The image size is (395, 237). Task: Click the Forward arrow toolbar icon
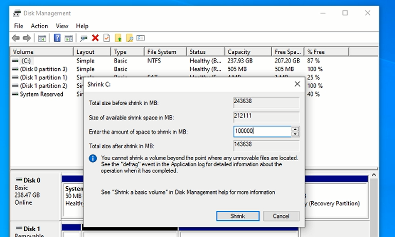point(26,38)
